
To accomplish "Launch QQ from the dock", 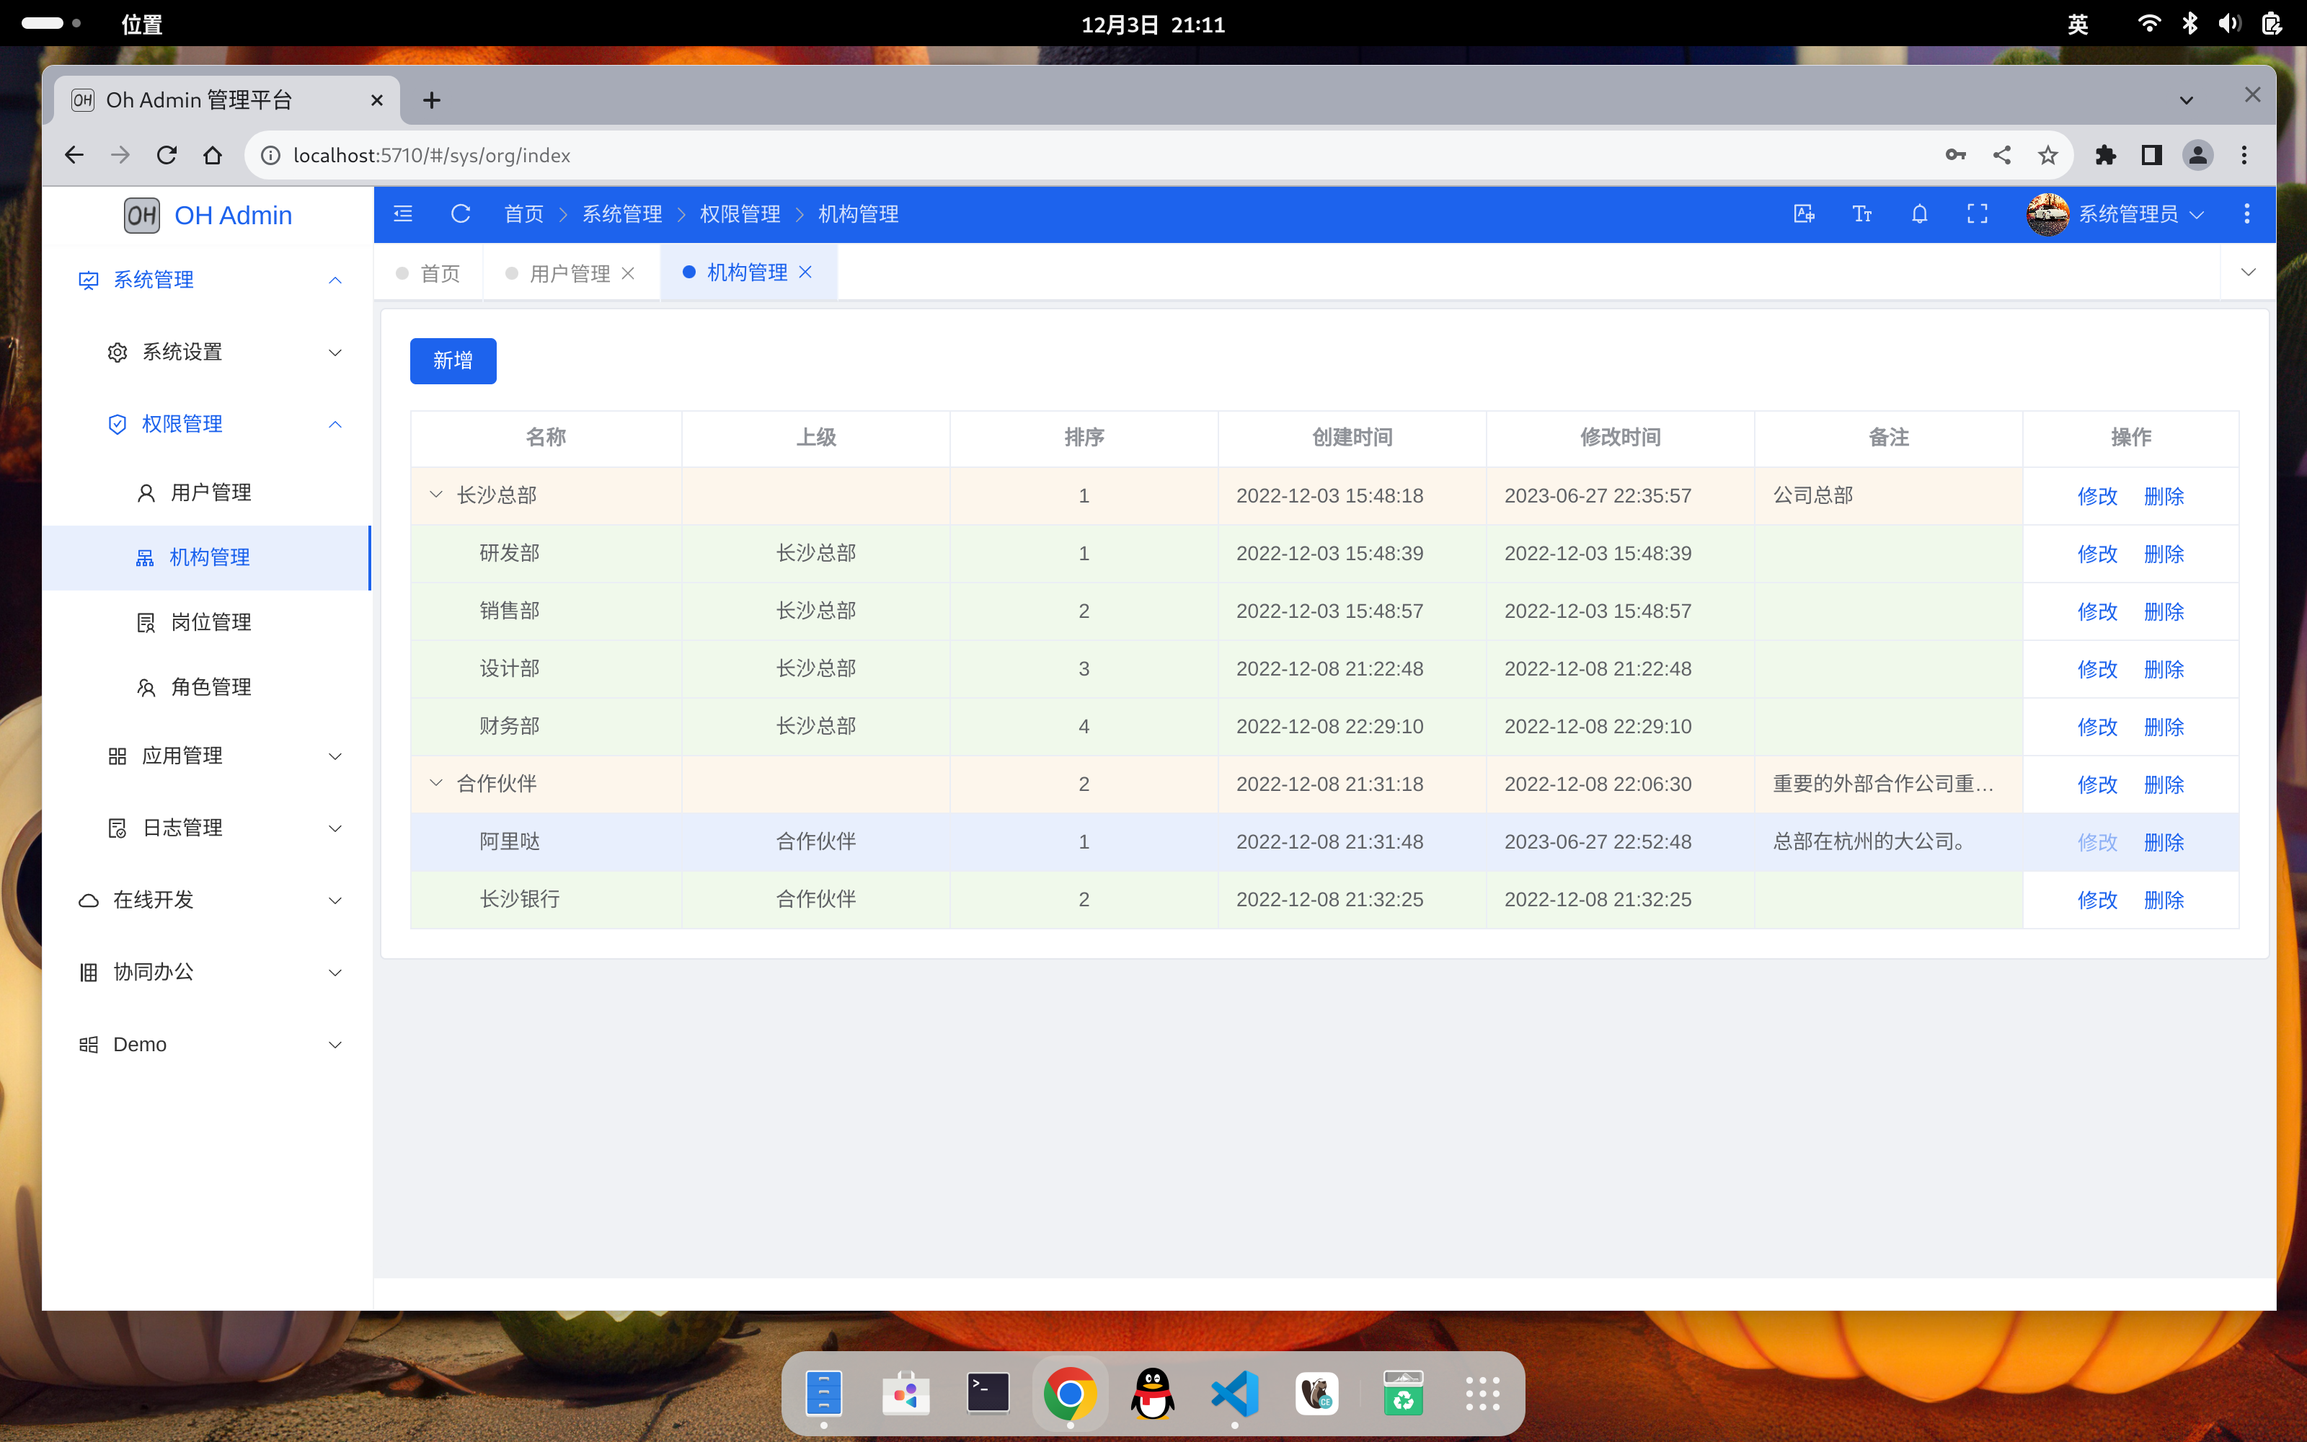I will point(1153,1394).
